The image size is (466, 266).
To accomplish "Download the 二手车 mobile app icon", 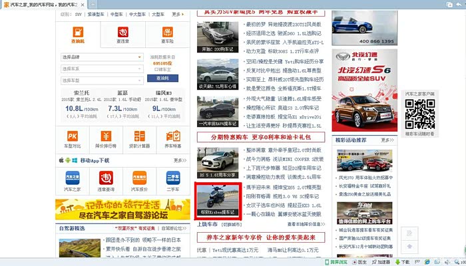I will tap(173, 178).
